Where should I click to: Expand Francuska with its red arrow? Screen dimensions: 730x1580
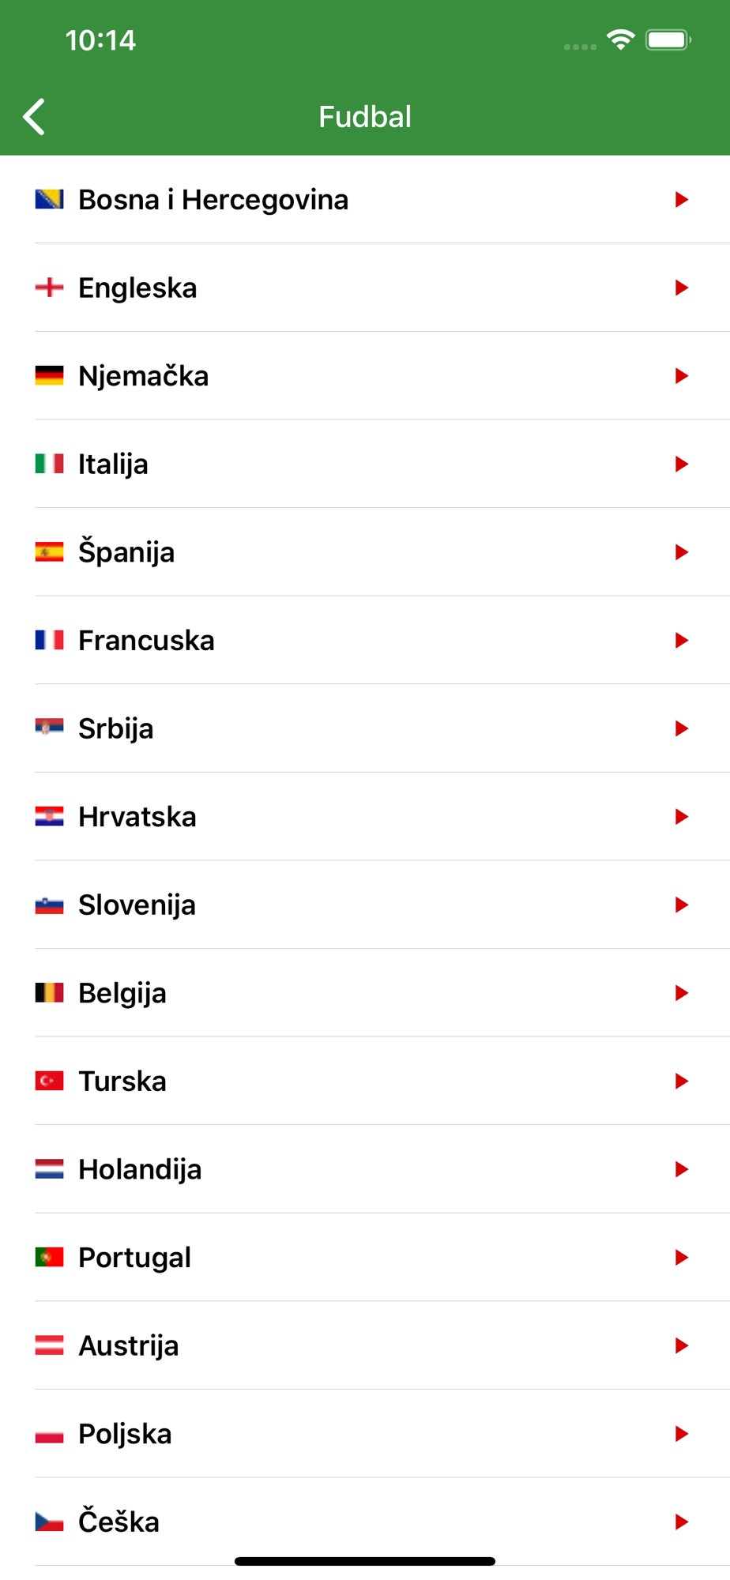pyautogui.click(x=681, y=640)
